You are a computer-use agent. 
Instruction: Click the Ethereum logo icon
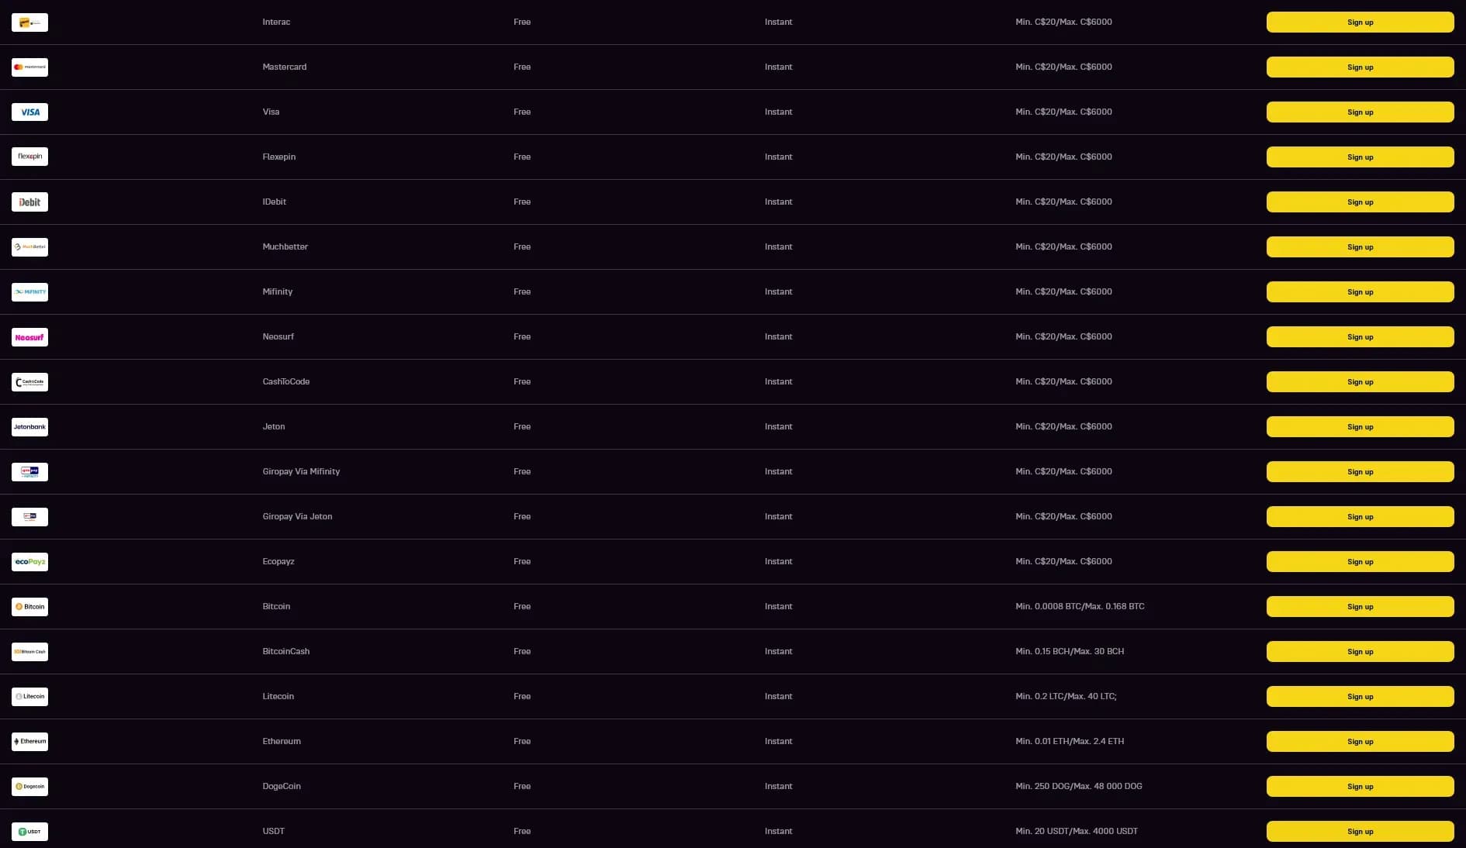[29, 742]
